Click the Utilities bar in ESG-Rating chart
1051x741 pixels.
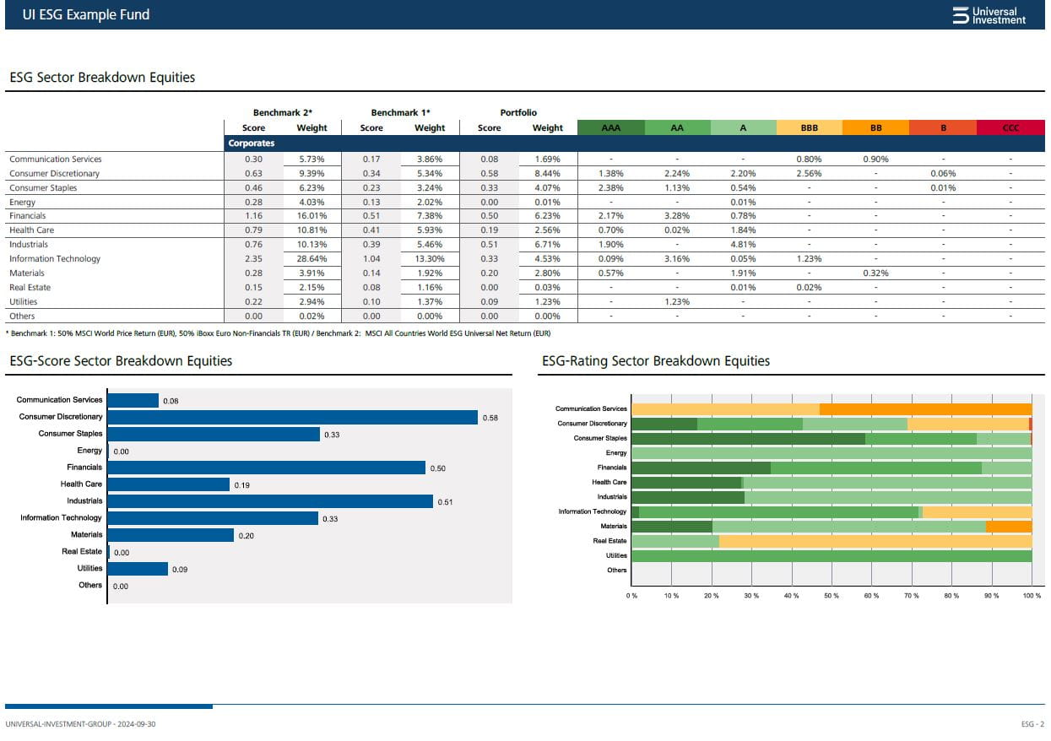[832, 556]
